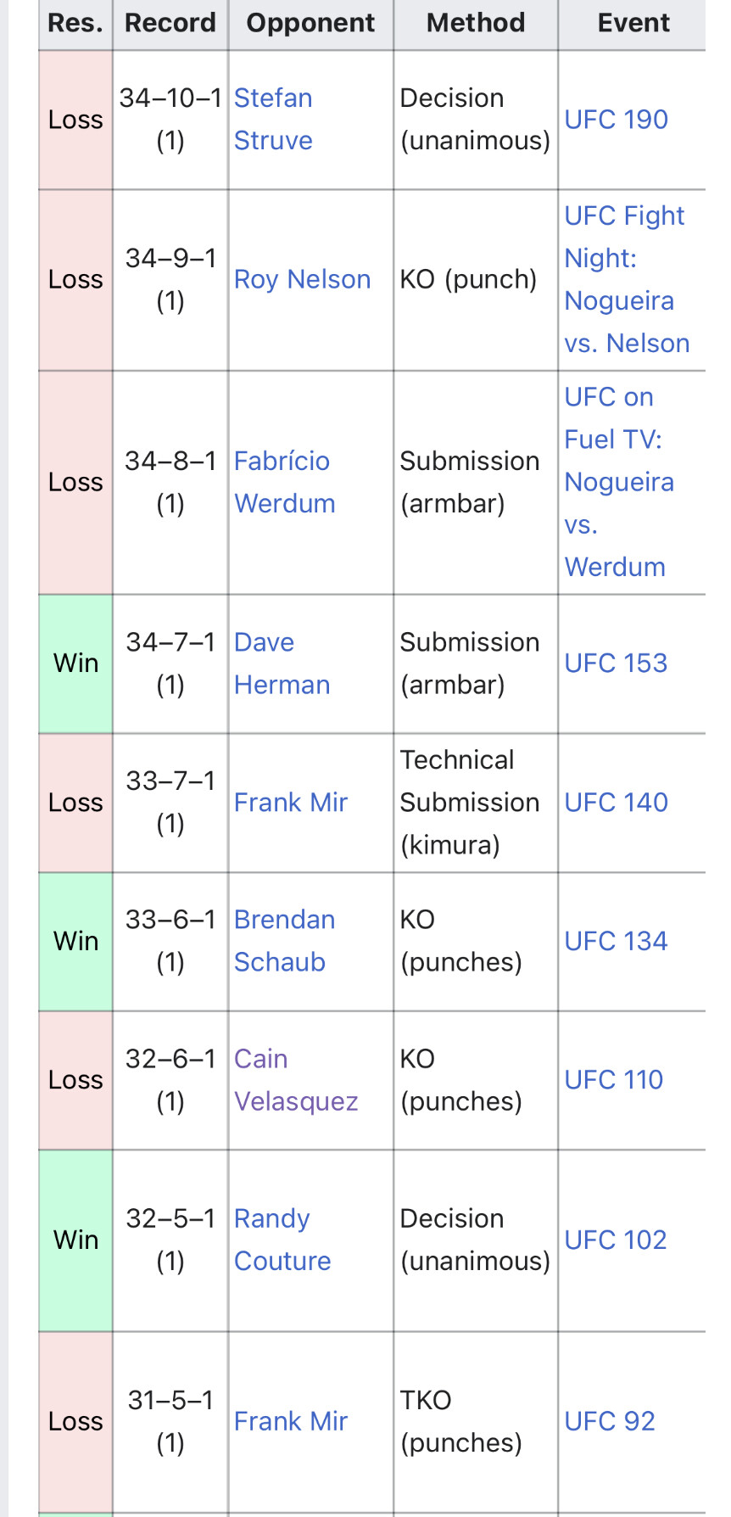
Task: Open the UFC 92 event link
Action: coord(610,1421)
